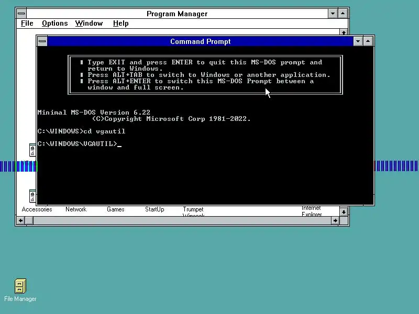Open the Help menu in Program Manager
Viewport: 419px width, 314px height.
click(x=120, y=24)
